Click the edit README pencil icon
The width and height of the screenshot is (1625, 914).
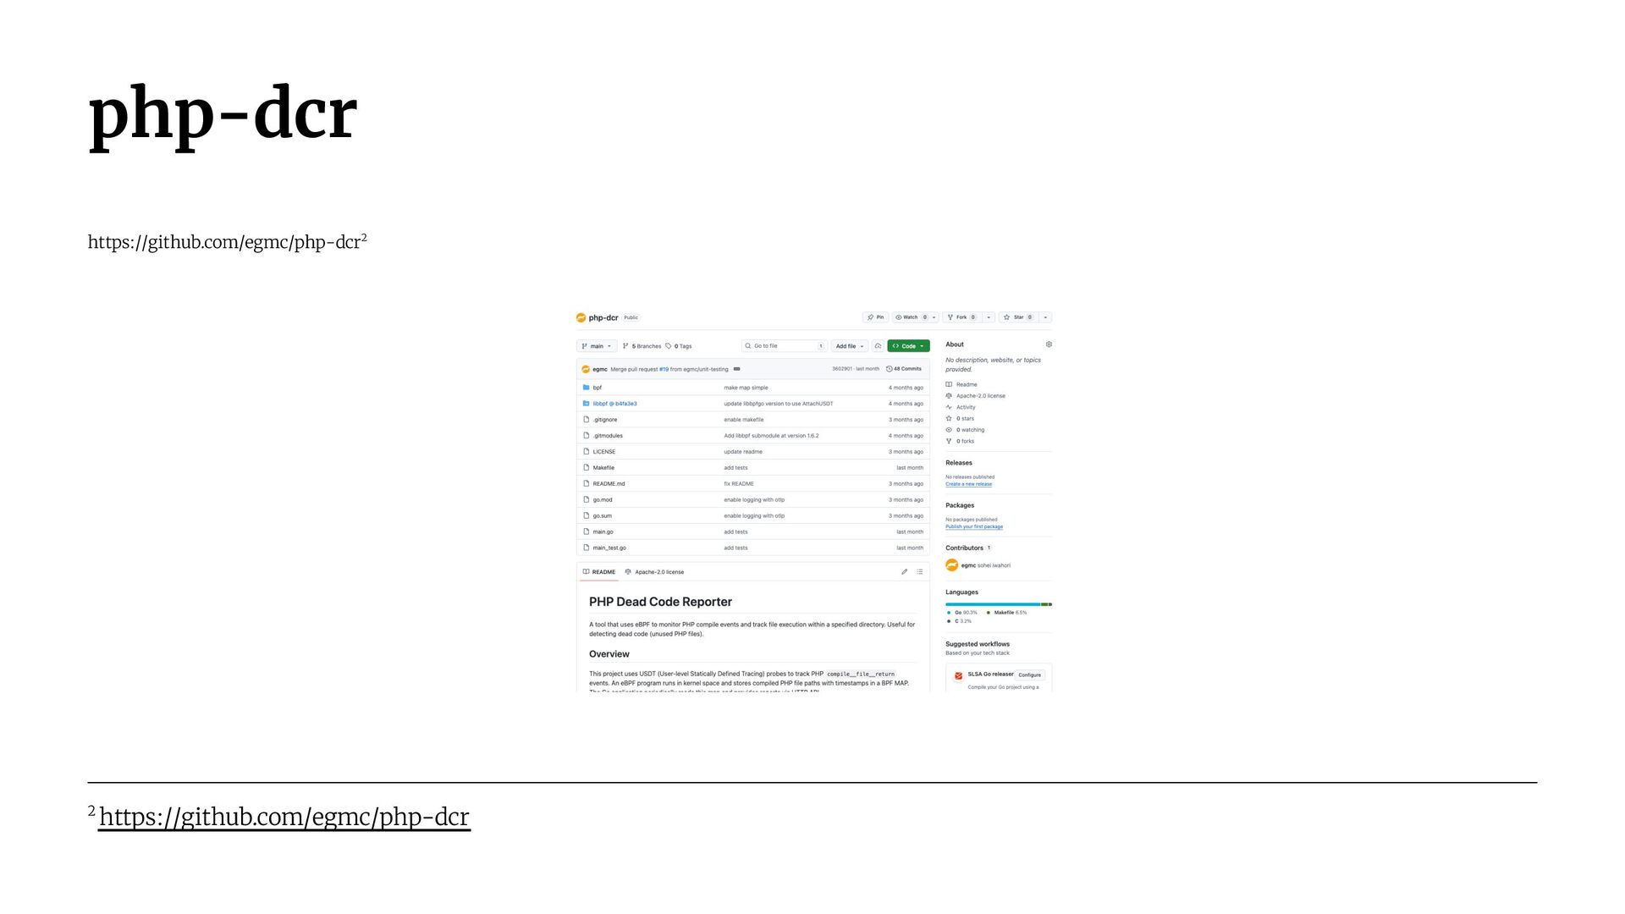(904, 572)
